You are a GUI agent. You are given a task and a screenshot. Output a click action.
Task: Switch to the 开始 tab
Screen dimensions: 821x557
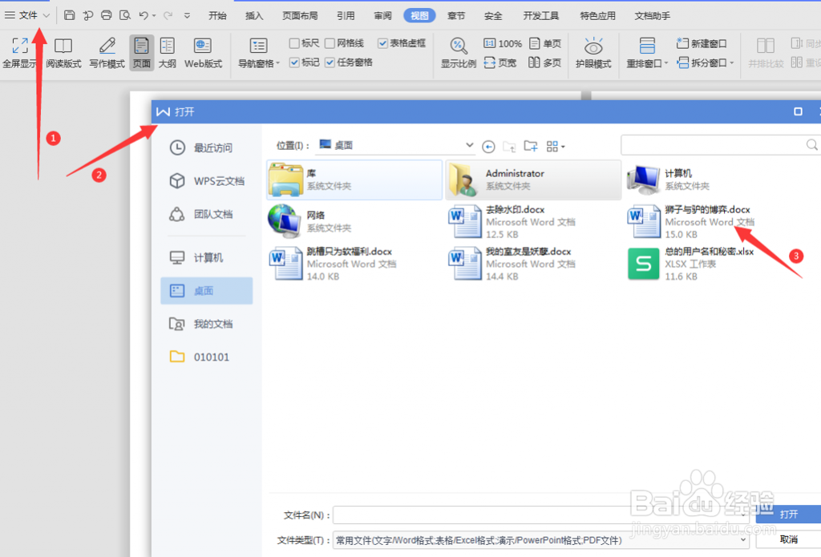pos(217,16)
